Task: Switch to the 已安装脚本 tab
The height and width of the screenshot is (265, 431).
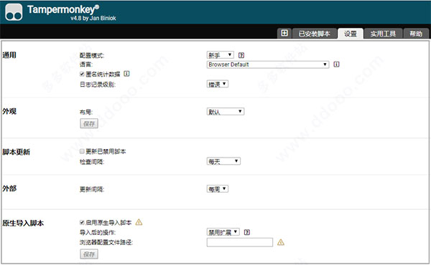Action: click(315, 34)
